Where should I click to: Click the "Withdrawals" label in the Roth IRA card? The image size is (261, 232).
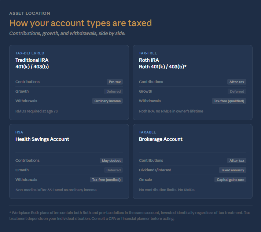point(150,101)
